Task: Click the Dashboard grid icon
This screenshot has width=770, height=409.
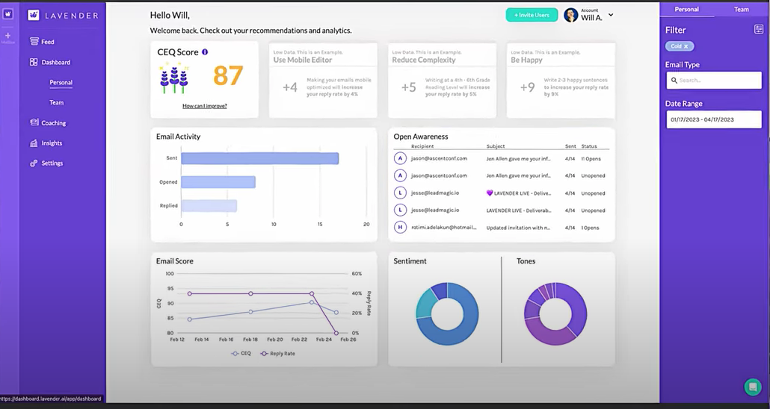Action: click(34, 63)
